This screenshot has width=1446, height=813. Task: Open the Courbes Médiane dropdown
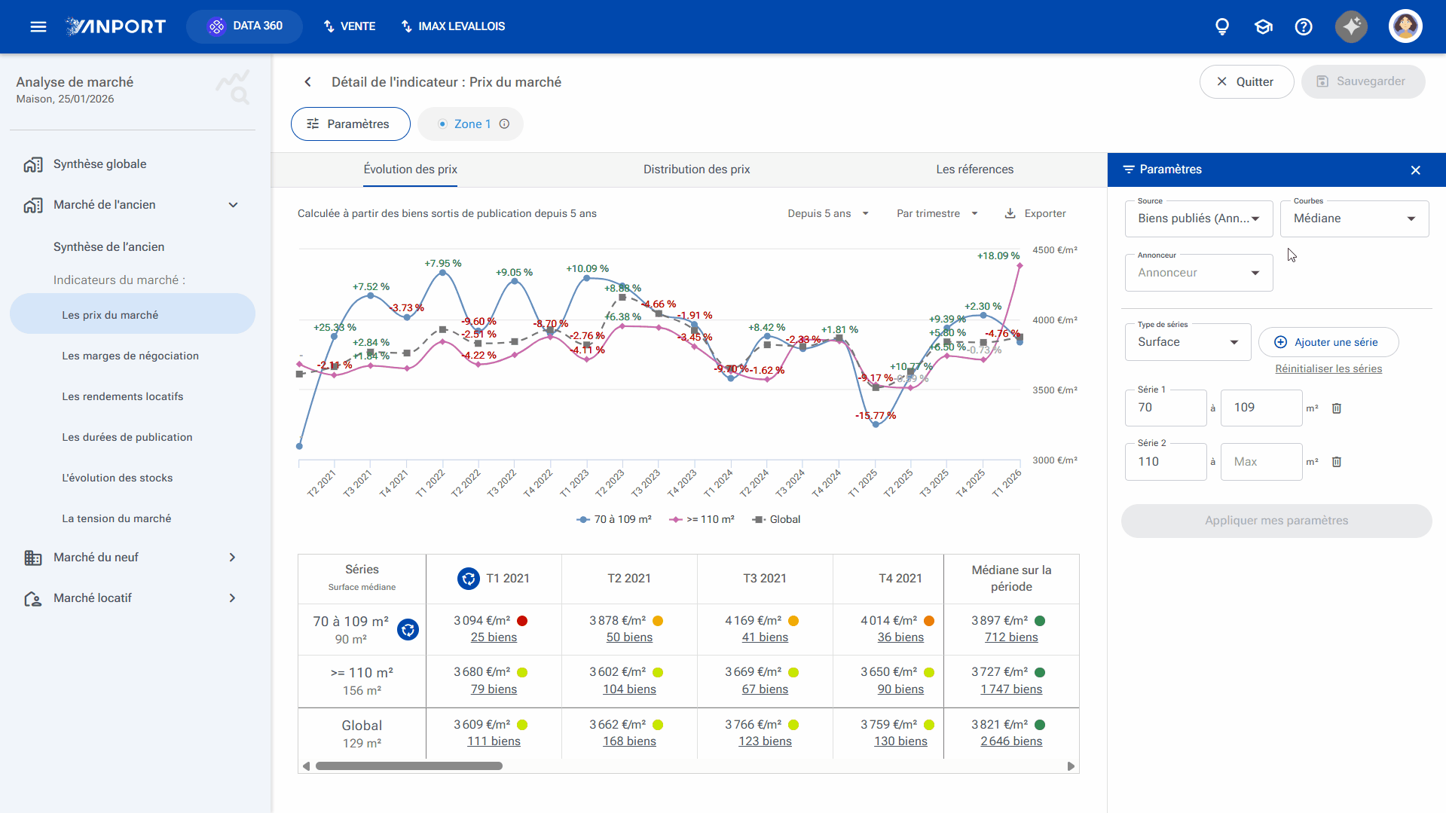coord(1354,219)
